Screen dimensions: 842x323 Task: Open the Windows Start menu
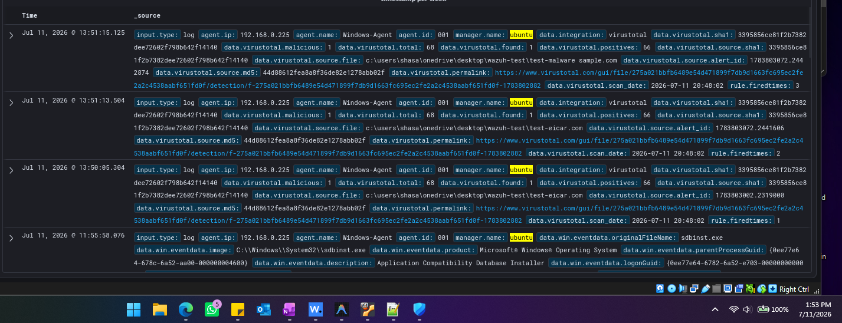134,309
